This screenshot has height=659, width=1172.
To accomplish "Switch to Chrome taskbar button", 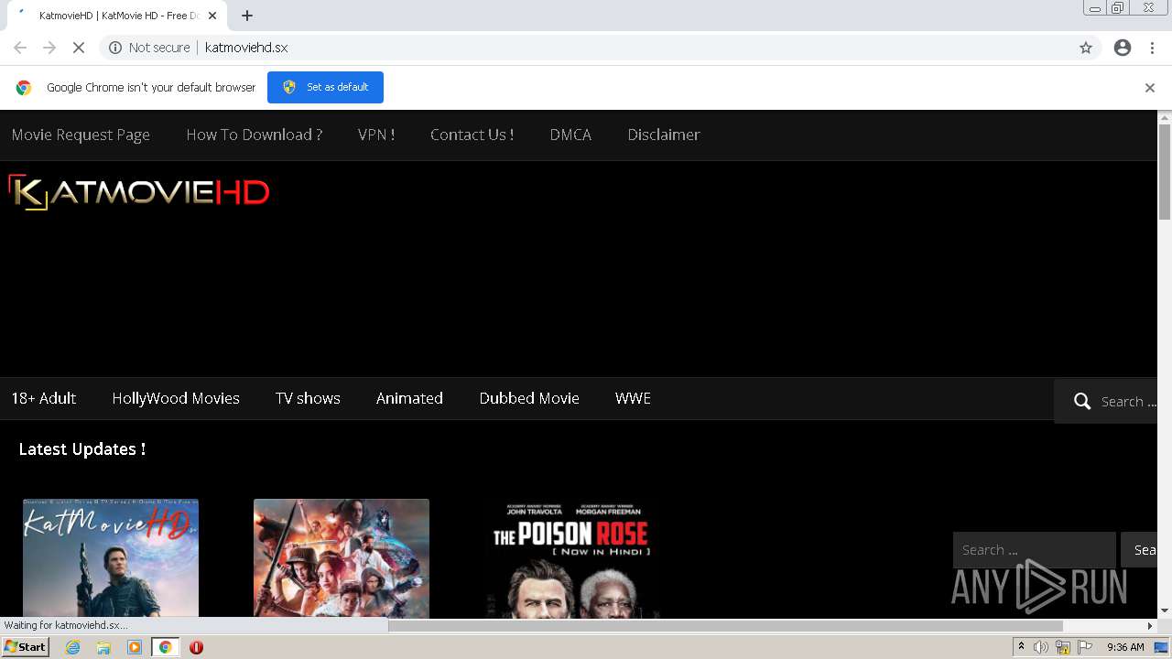I will click(x=166, y=647).
